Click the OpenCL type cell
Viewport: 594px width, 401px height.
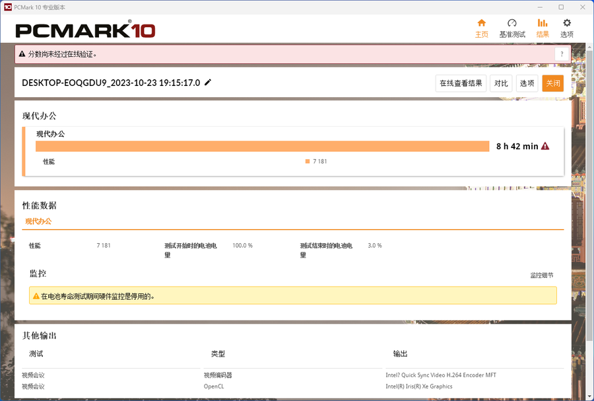214,386
